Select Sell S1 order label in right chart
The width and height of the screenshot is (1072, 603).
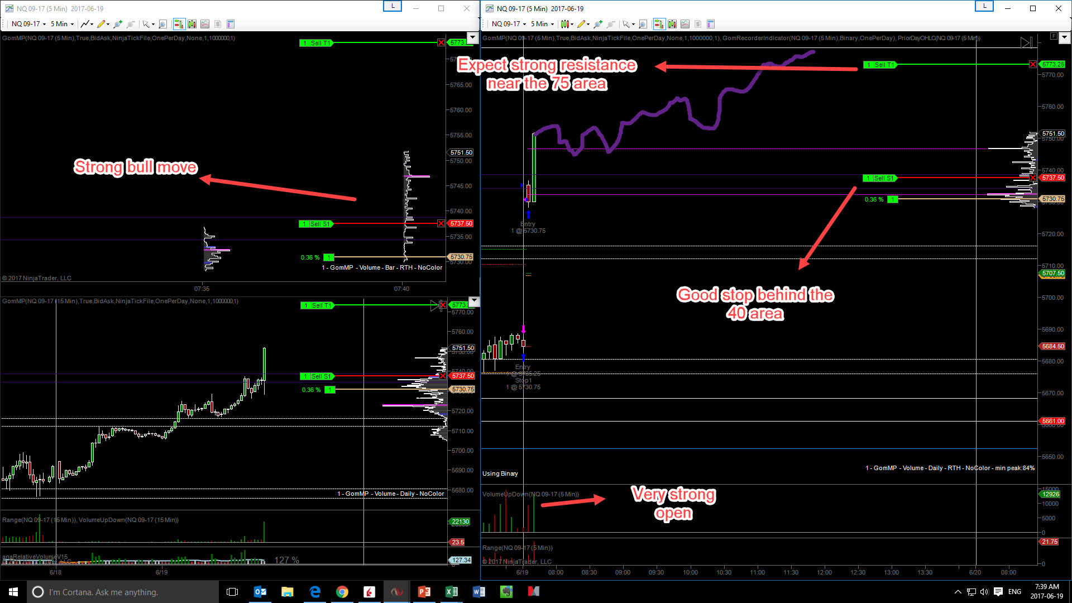tap(880, 178)
